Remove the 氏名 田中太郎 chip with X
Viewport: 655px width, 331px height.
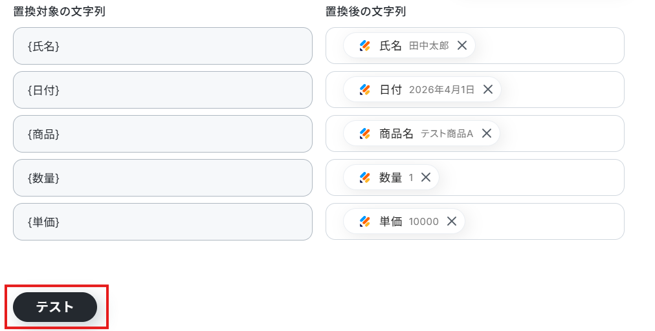(x=462, y=46)
